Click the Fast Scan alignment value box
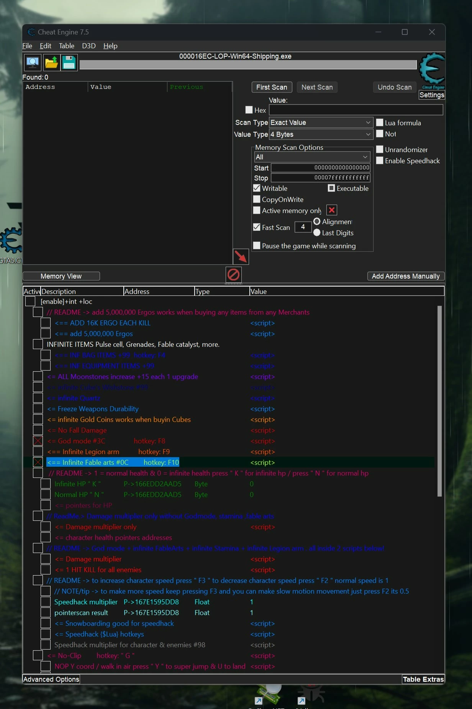 (303, 227)
